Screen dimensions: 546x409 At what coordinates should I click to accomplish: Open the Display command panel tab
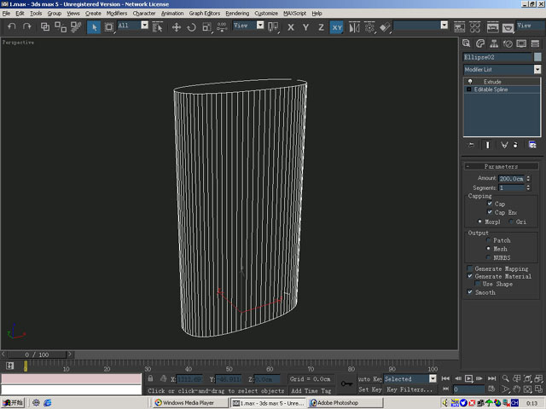click(x=522, y=43)
